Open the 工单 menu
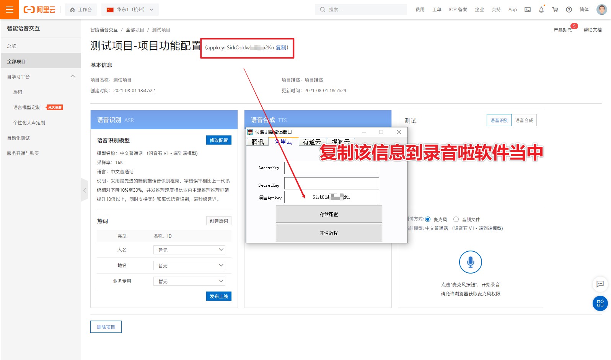The image size is (611, 360). (437, 10)
